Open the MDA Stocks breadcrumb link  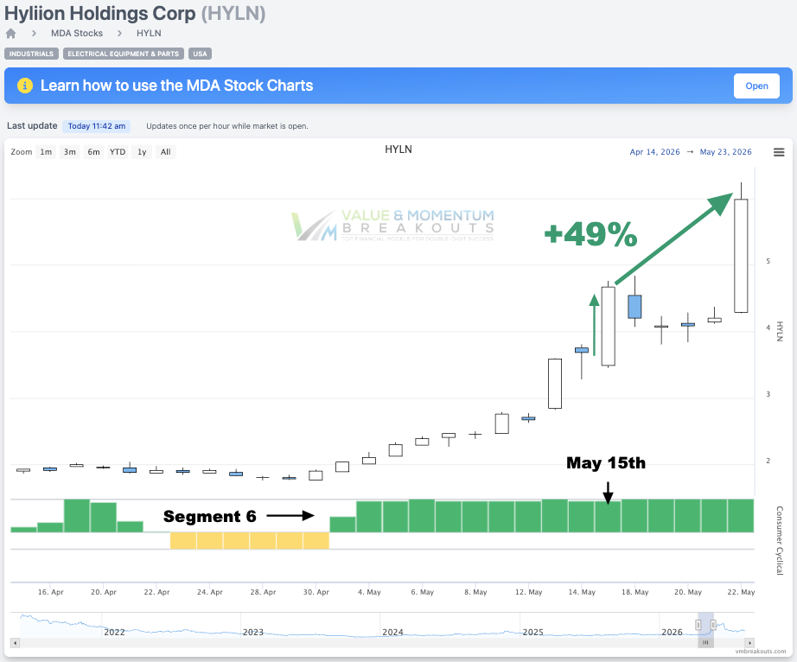(77, 33)
